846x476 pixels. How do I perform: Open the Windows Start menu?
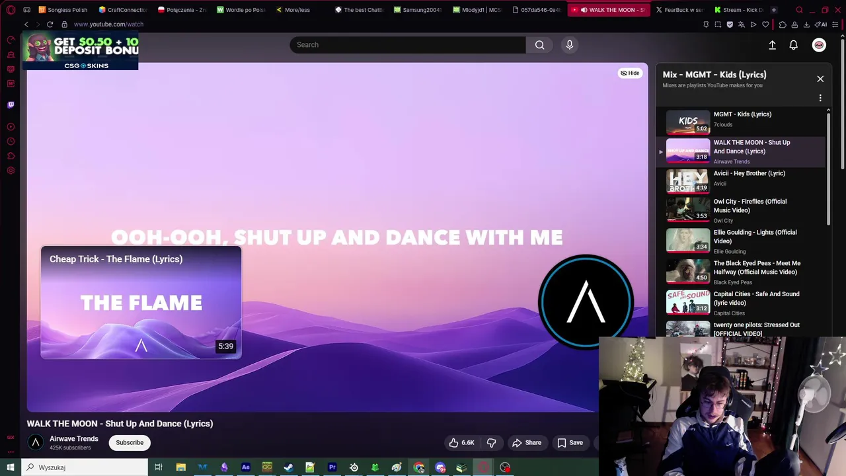tap(11, 467)
